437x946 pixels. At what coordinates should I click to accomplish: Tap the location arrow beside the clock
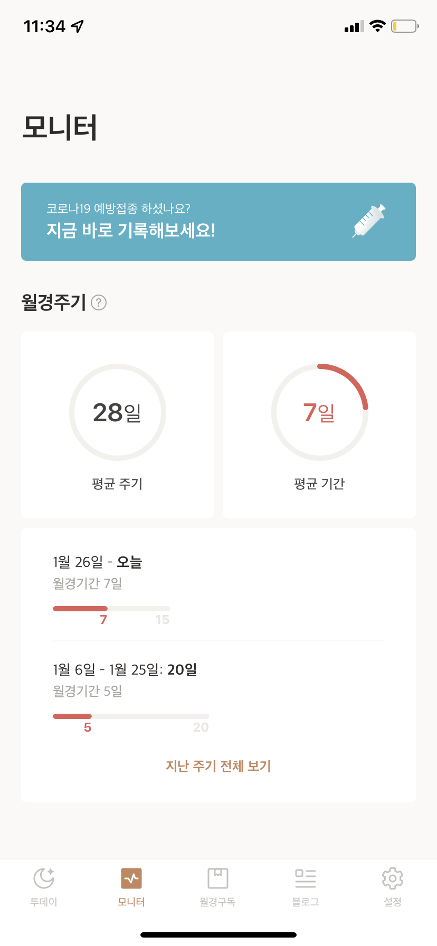[78, 26]
